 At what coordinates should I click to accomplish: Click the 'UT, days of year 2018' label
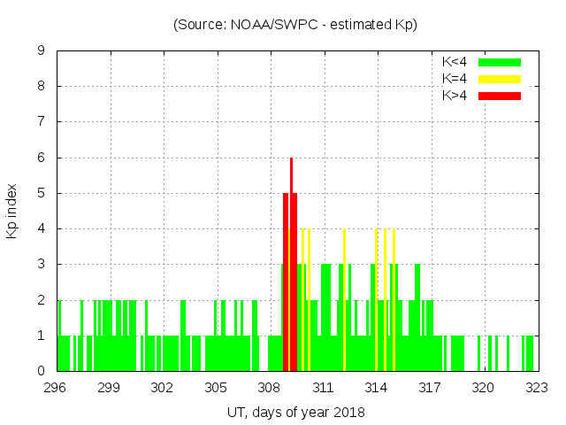pos(295,412)
